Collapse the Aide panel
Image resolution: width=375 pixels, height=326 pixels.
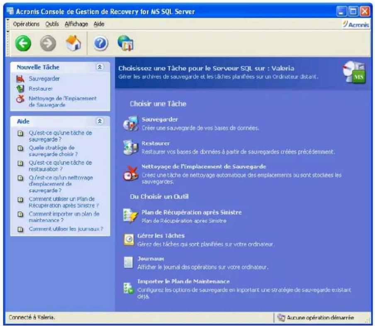pos(100,121)
